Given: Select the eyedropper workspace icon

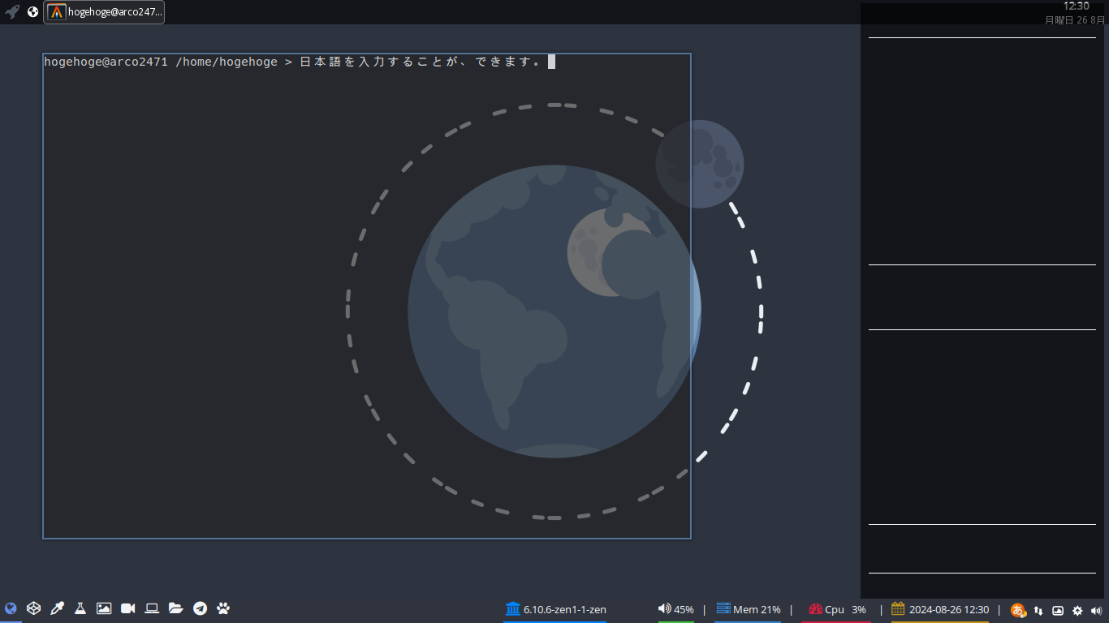Looking at the screenshot, I should click(57, 608).
